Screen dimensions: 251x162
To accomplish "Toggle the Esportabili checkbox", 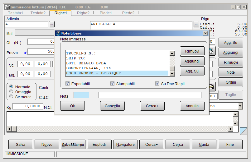I will click(68, 84).
